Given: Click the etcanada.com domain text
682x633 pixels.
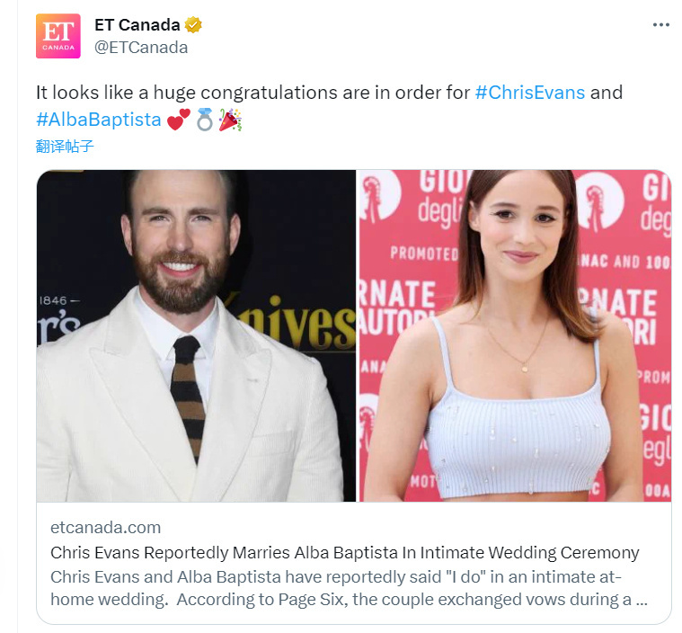Looking at the screenshot, I should (x=106, y=528).
